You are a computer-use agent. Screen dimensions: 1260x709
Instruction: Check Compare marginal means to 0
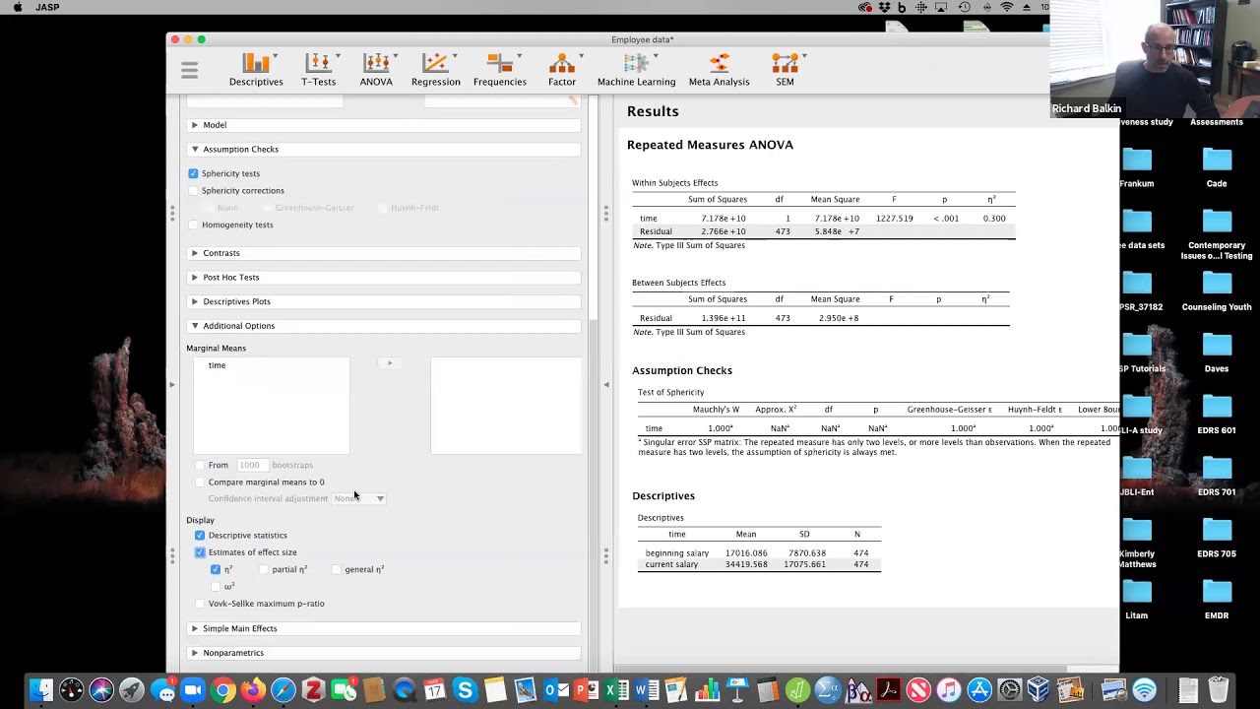click(x=200, y=483)
